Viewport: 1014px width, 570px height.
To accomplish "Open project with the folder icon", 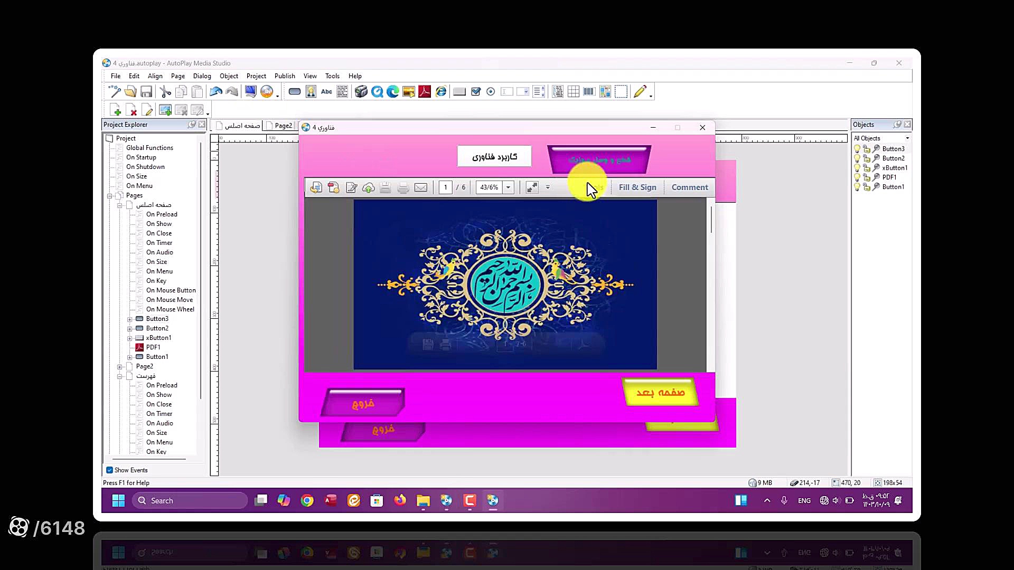I will click(130, 92).
